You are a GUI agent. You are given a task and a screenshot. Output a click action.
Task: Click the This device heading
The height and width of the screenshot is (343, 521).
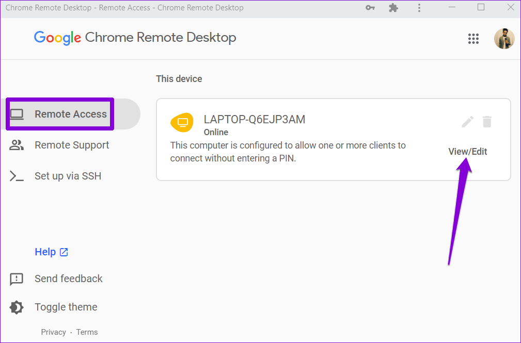[x=179, y=79]
